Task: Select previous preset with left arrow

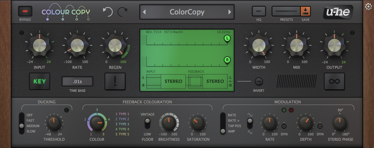Action: click(144, 12)
